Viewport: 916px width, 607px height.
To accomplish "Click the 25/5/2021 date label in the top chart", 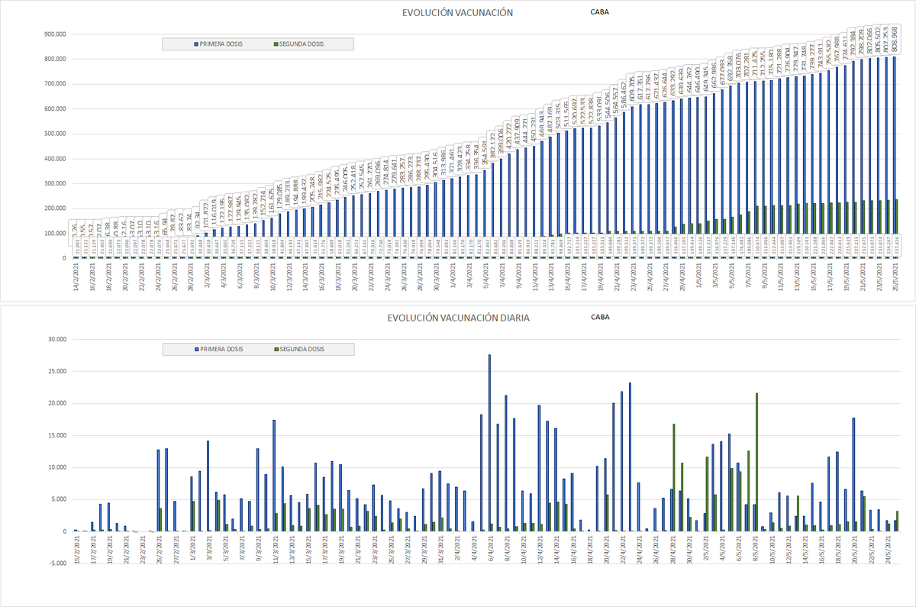I will coord(894,277).
